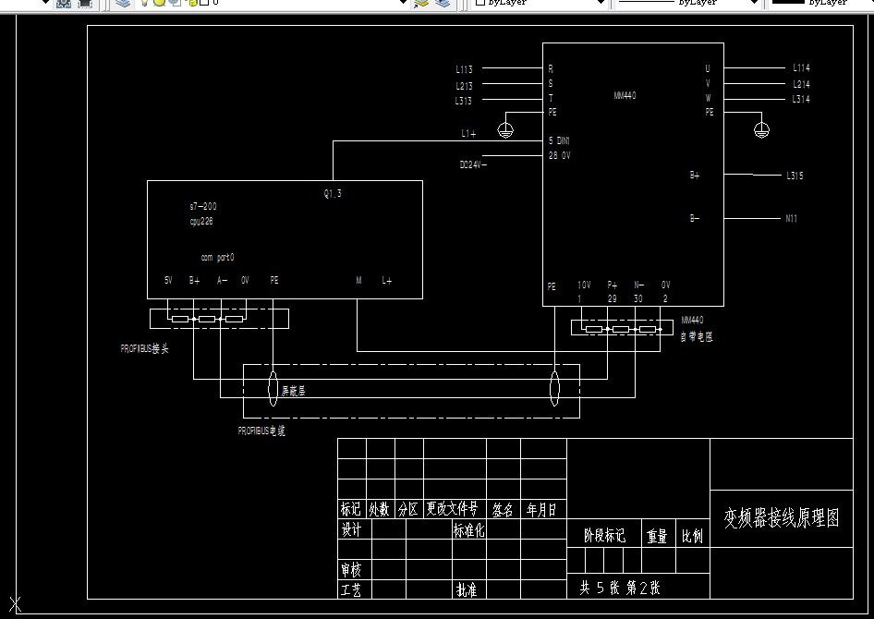Click the 阶段标记 title block cell
The height and width of the screenshot is (619, 874).
pos(604,535)
